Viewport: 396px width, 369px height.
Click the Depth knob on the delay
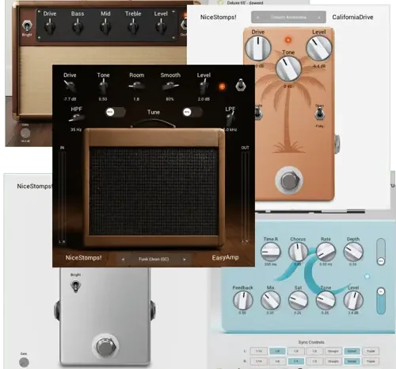pyautogui.click(x=353, y=252)
